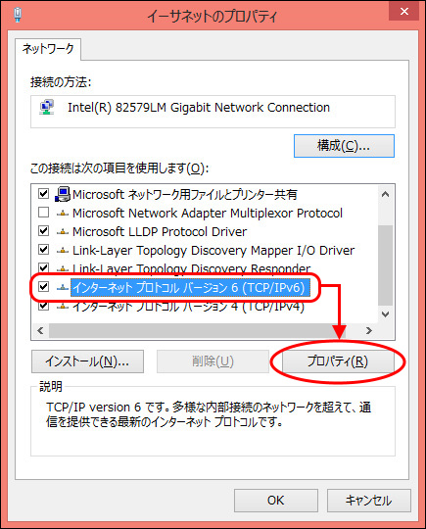Click the インストール(N)... button
Image resolution: width=426 pixels, height=529 pixels.
pyautogui.click(x=87, y=361)
